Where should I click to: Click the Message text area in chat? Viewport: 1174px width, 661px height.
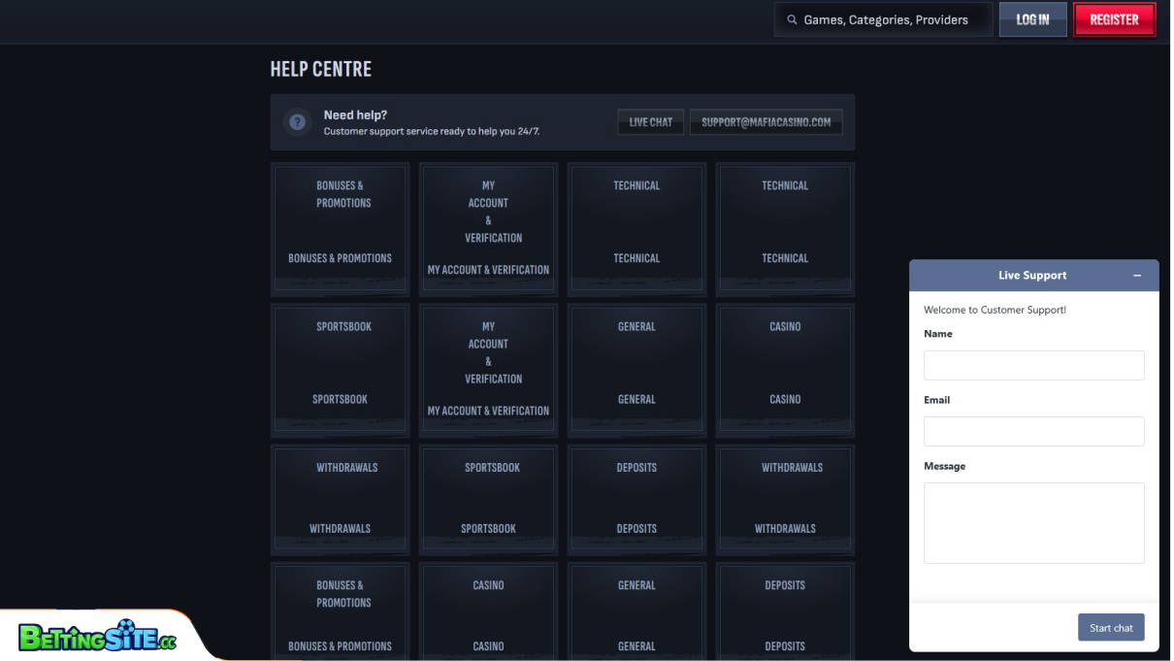tap(1033, 522)
